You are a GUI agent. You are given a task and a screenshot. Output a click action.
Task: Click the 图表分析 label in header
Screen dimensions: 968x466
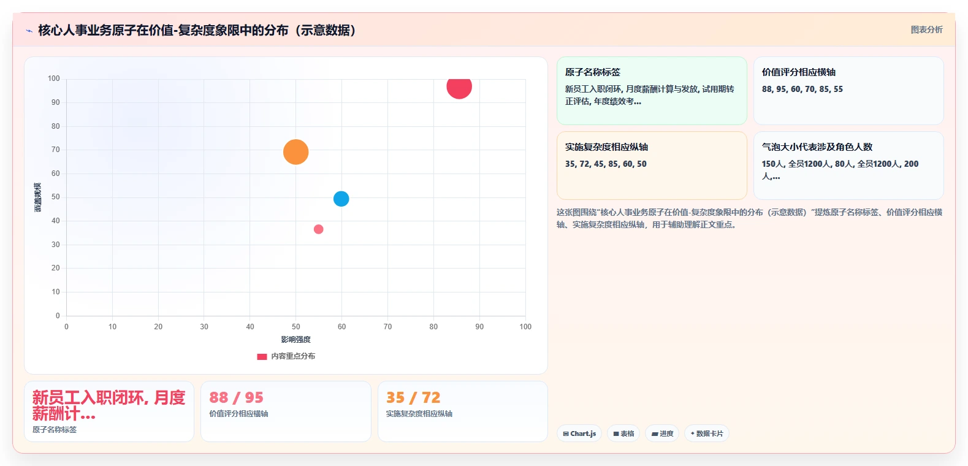(926, 29)
